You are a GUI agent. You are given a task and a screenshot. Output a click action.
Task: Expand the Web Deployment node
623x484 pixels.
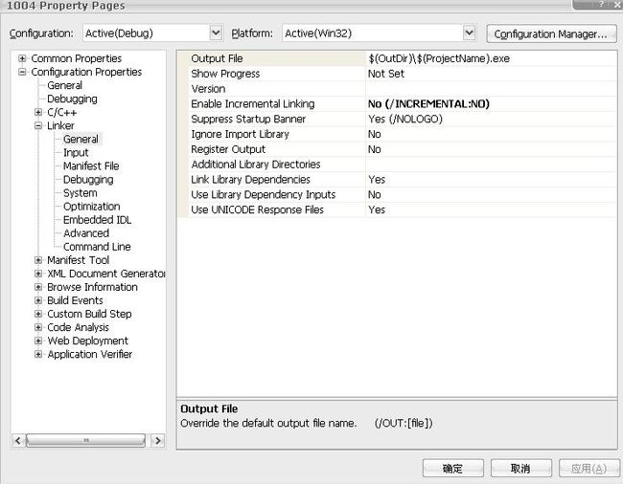pos(38,341)
